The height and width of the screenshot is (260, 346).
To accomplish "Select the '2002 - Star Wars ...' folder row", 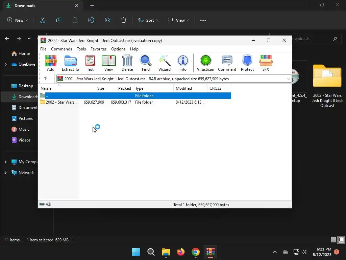I will click(x=135, y=102).
